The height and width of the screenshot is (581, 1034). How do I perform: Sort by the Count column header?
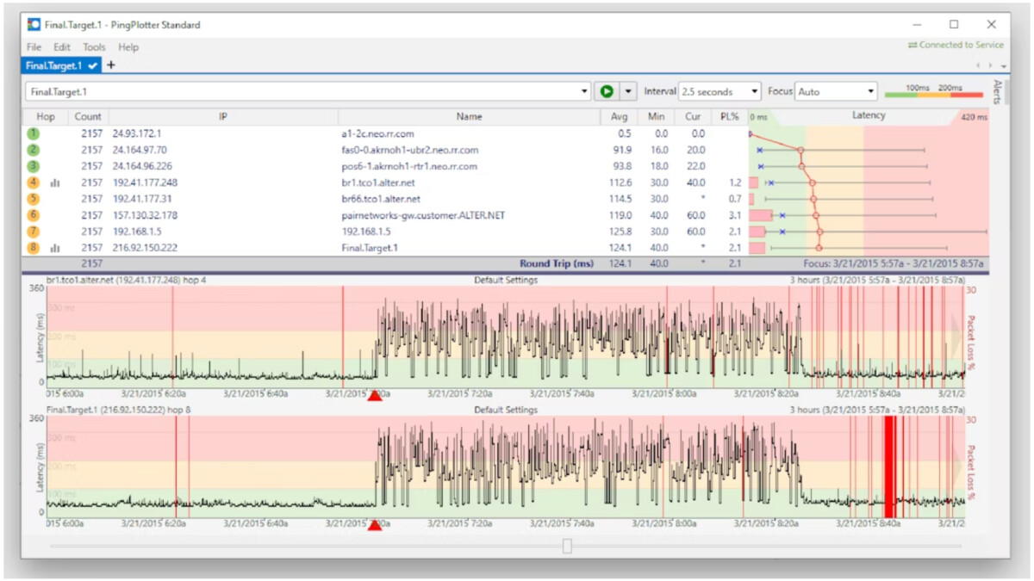(88, 116)
